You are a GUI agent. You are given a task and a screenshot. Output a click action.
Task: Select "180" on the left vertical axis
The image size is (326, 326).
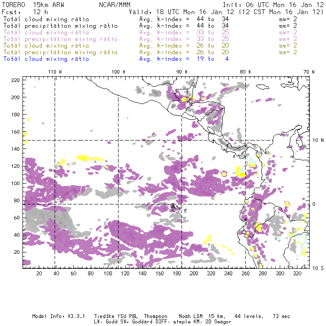click(15, 115)
